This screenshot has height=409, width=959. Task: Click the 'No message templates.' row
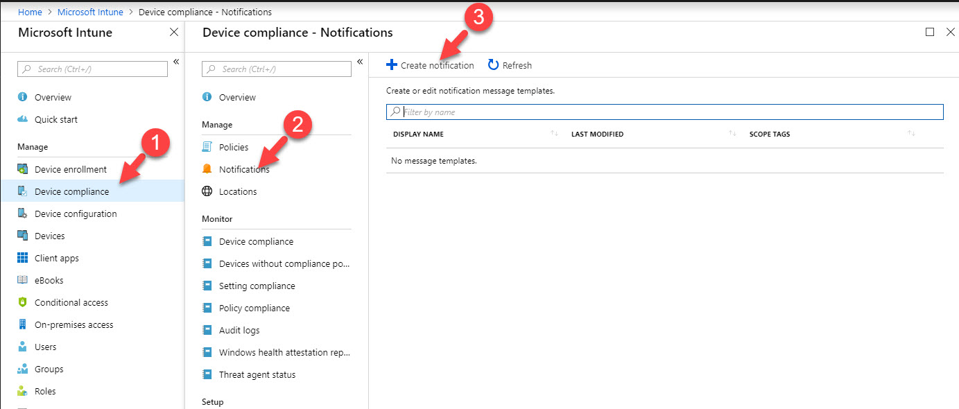click(665, 161)
